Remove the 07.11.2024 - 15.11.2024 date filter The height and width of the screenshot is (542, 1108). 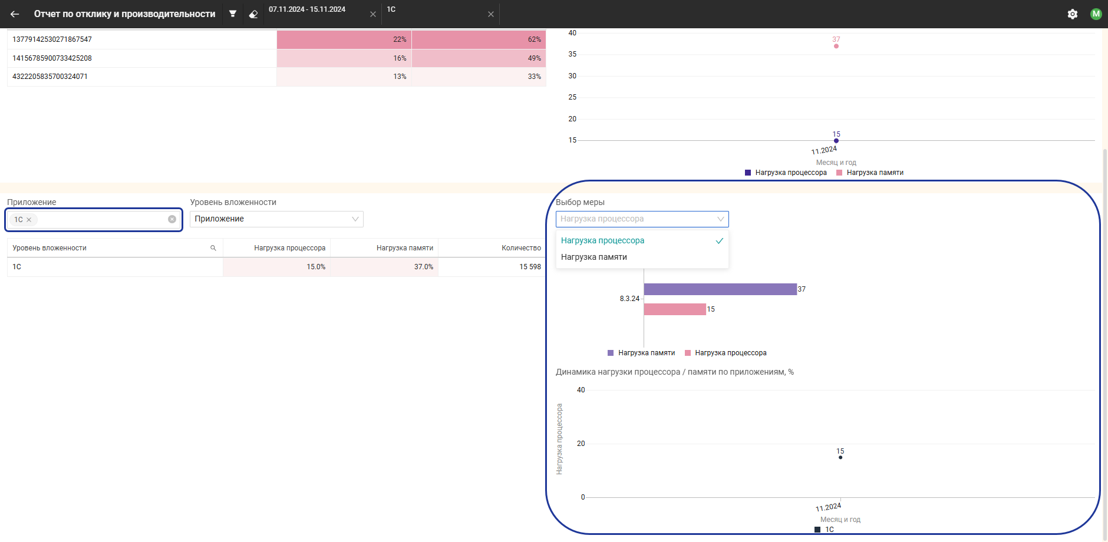coord(373,14)
